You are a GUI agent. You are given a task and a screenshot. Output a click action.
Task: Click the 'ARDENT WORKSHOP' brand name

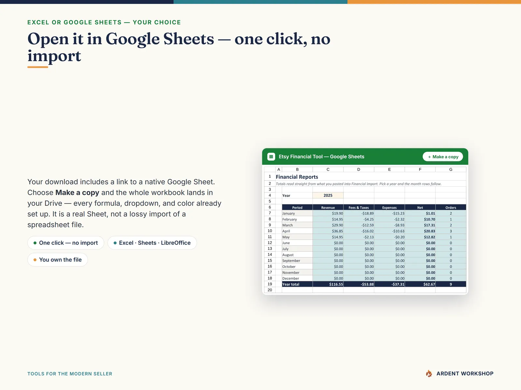pos(465,373)
